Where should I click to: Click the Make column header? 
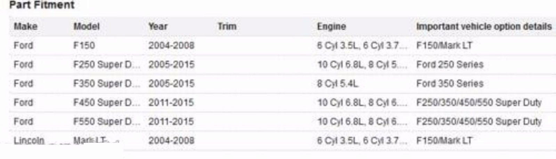[25, 27]
